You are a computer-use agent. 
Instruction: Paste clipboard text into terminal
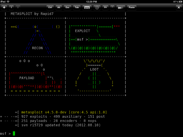132,7
